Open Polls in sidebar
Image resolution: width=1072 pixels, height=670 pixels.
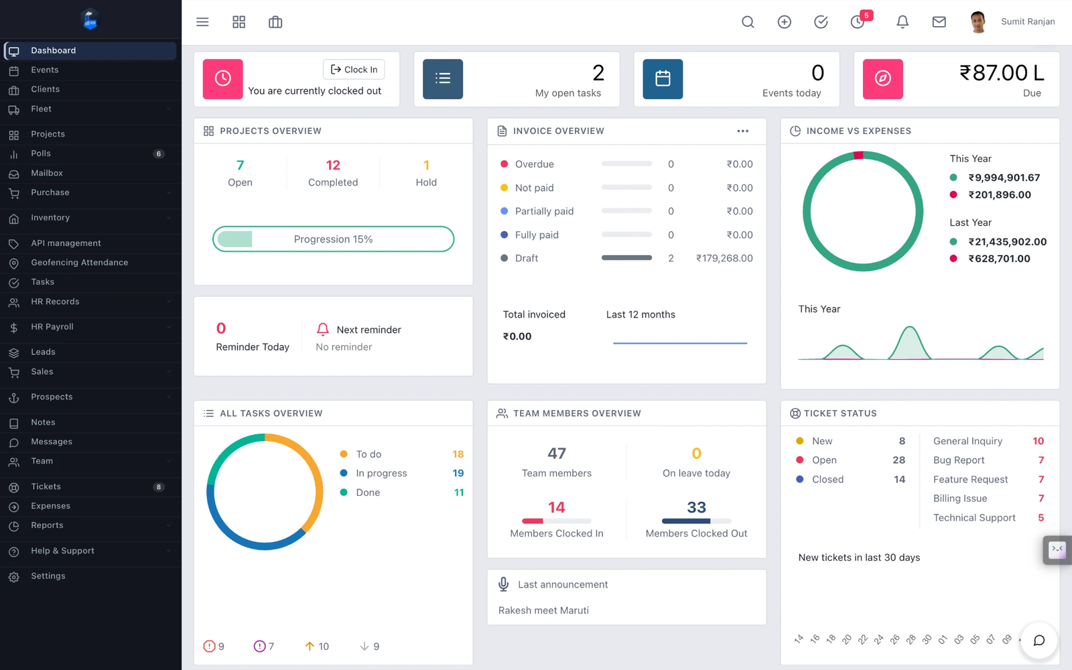pos(90,154)
